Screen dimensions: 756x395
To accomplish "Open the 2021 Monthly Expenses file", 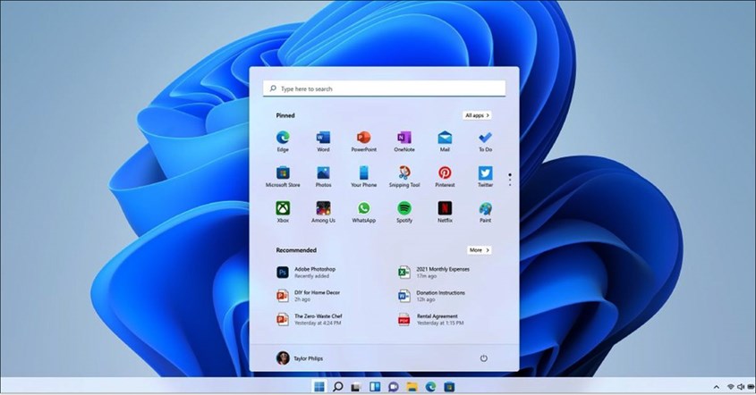I will click(433, 273).
